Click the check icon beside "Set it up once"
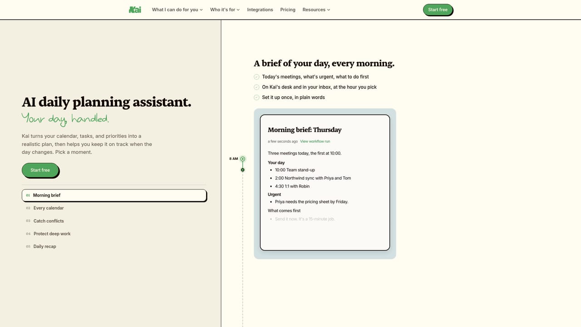This screenshot has height=327, width=581. [256, 97]
